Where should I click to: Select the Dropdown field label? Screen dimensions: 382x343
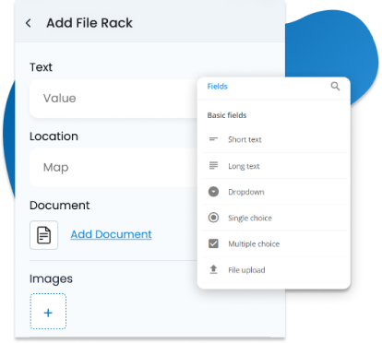246,192
